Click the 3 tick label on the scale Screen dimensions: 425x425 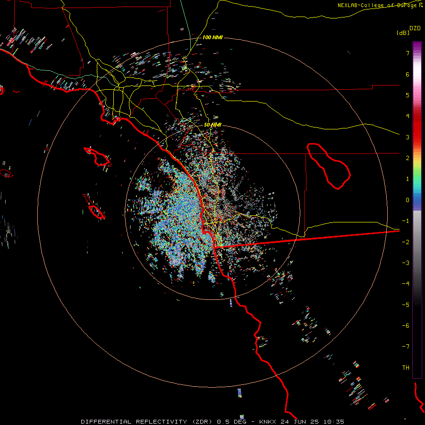pos(408,137)
